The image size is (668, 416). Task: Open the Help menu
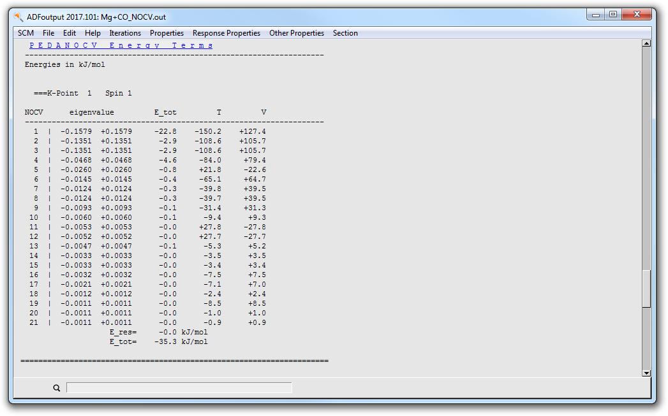click(93, 33)
